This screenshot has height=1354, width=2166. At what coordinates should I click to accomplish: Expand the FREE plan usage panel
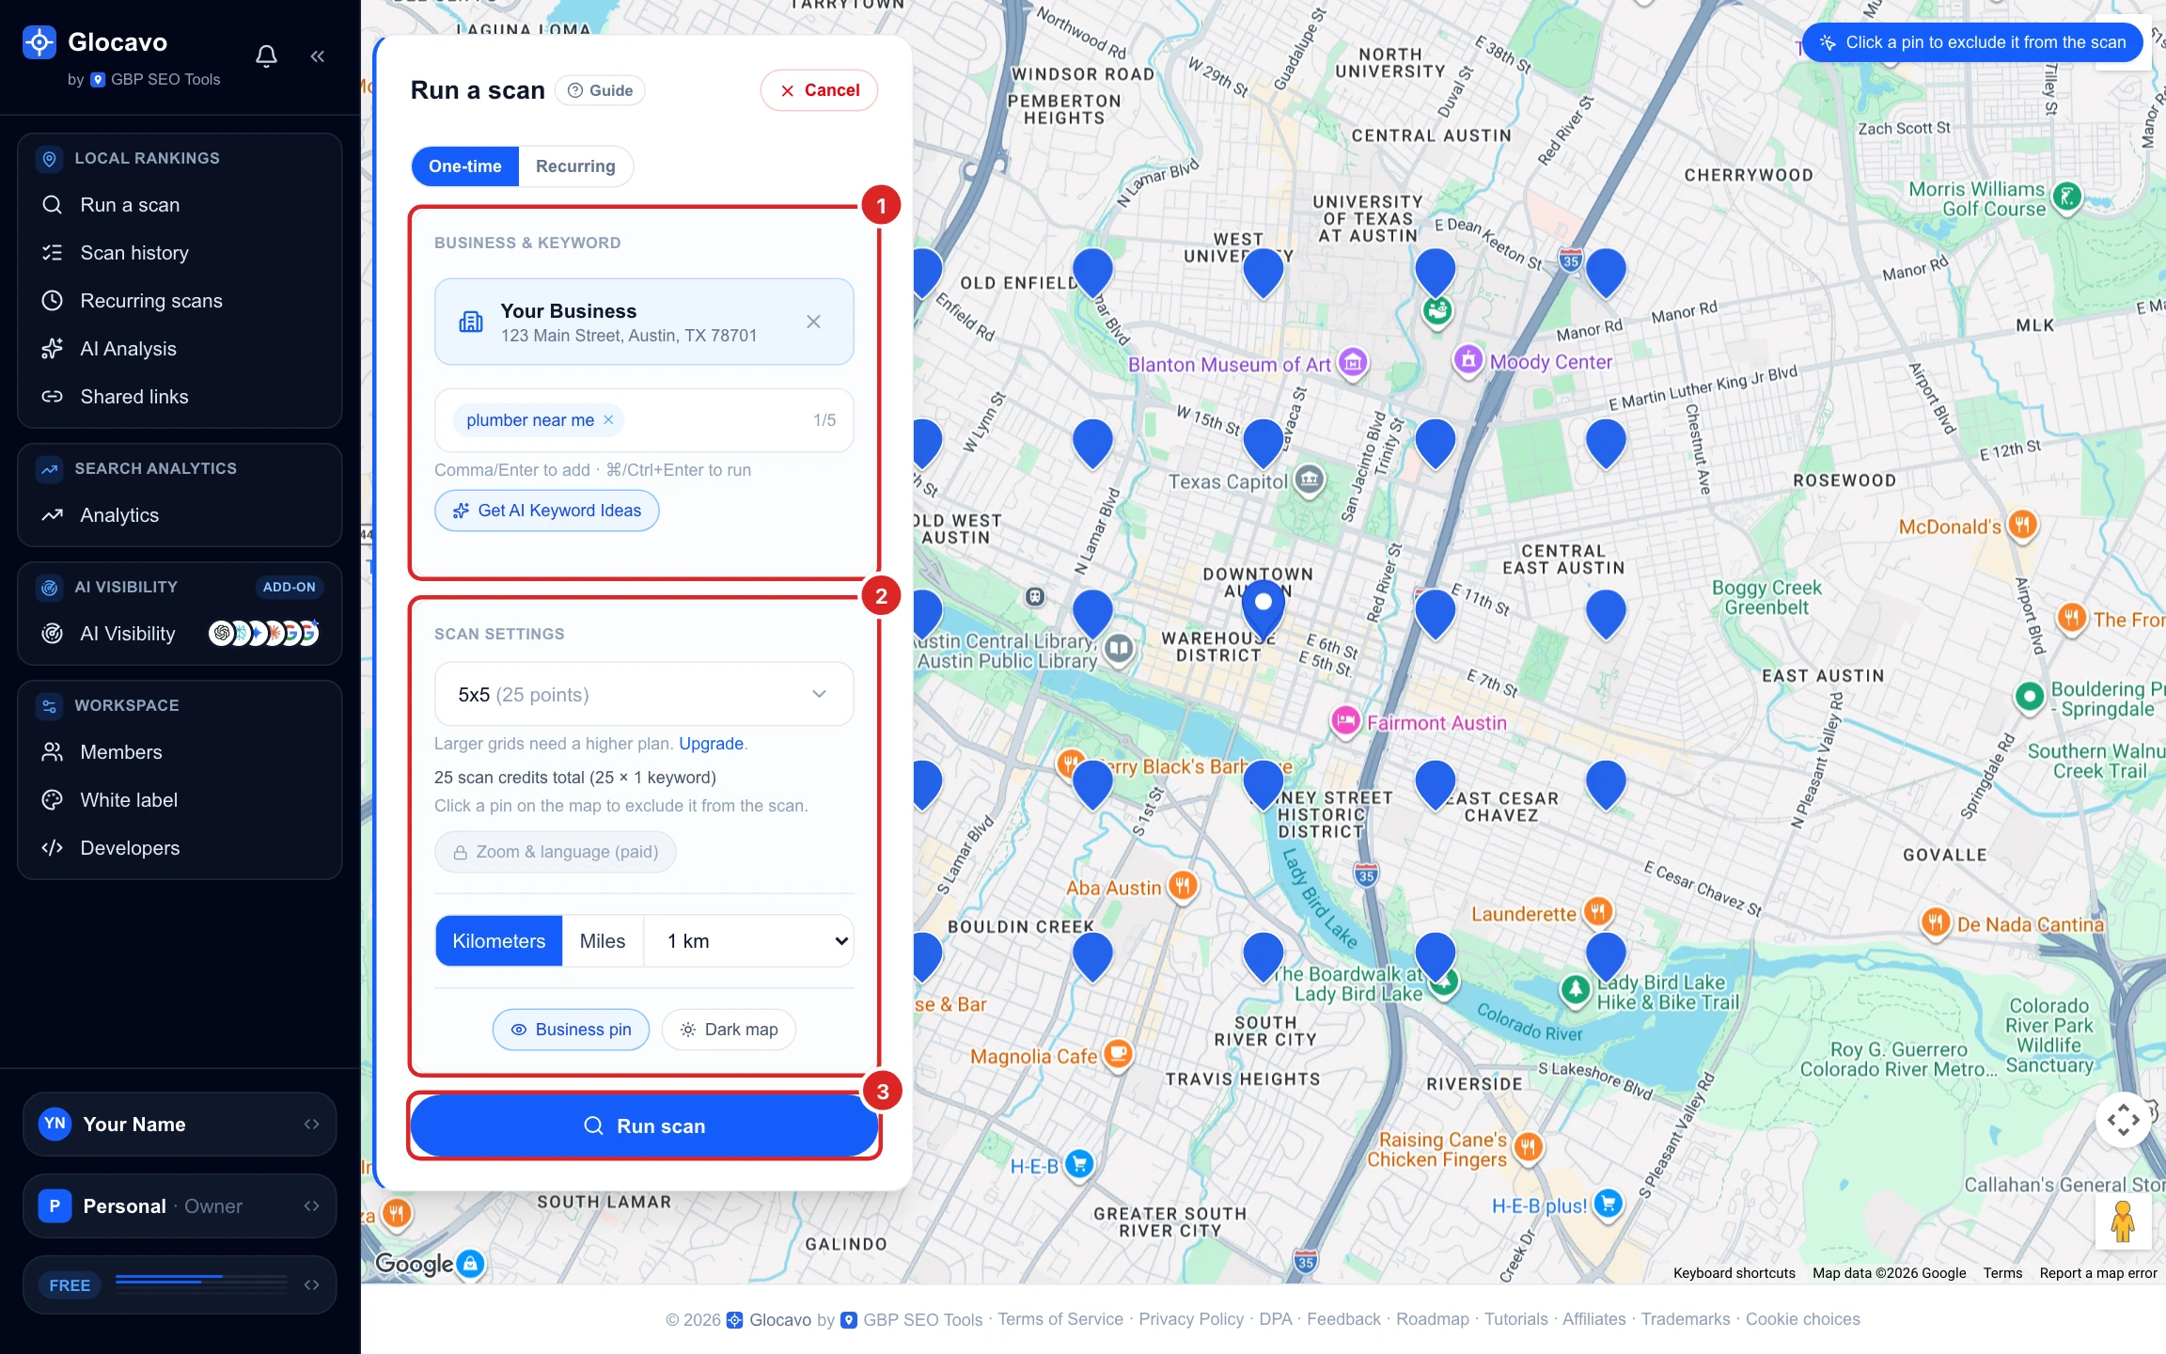(x=180, y=1285)
